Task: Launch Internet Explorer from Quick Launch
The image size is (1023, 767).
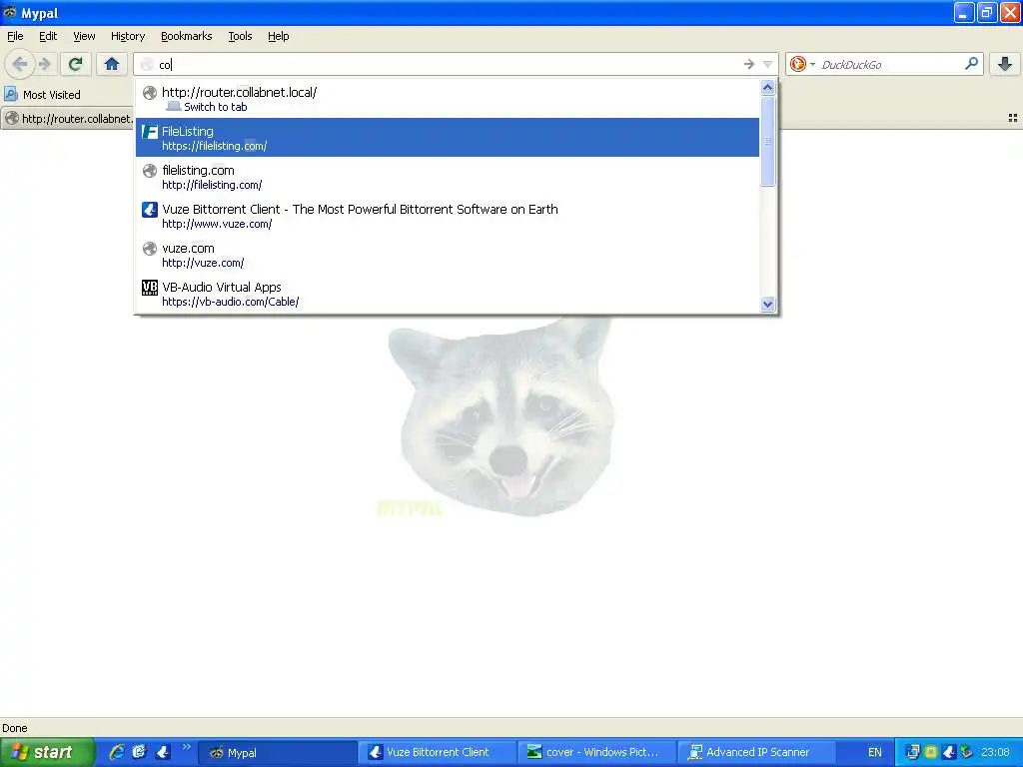Action: [116, 752]
